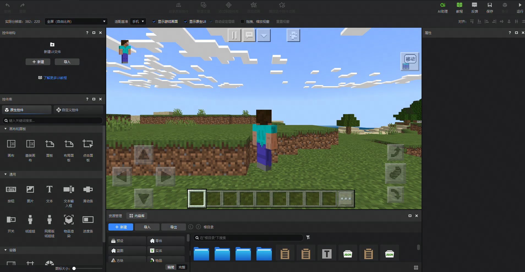Click 导出 button in resource manager
This screenshot has width=525, height=272.
point(174,227)
